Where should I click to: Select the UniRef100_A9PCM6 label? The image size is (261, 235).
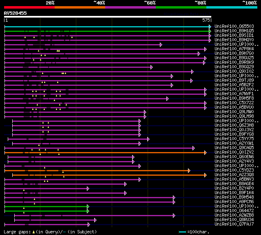point(234,202)
